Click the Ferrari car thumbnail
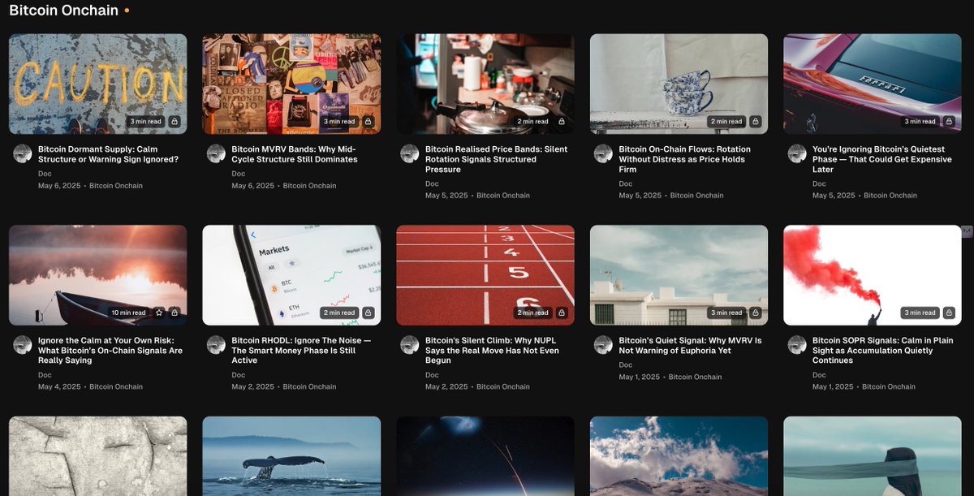 (x=873, y=84)
